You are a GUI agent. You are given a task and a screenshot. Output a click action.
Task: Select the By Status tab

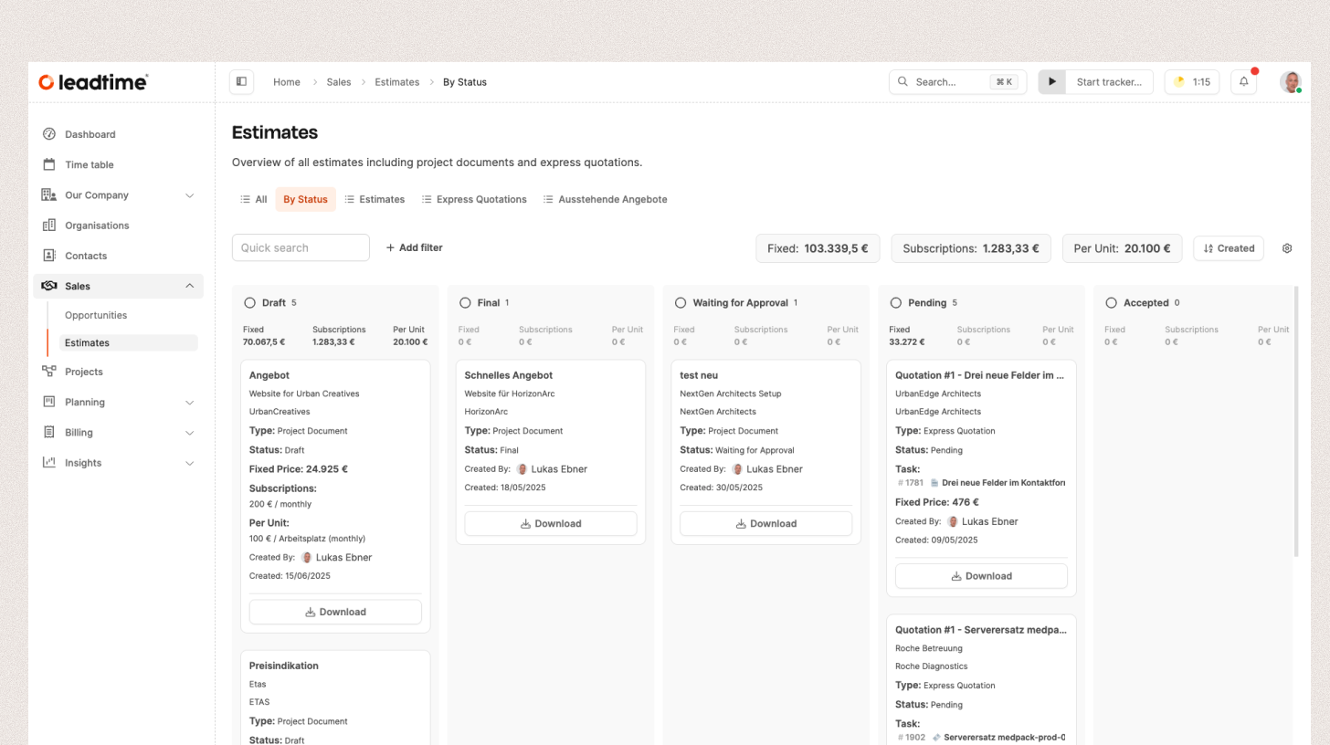[x=305, y=199]
